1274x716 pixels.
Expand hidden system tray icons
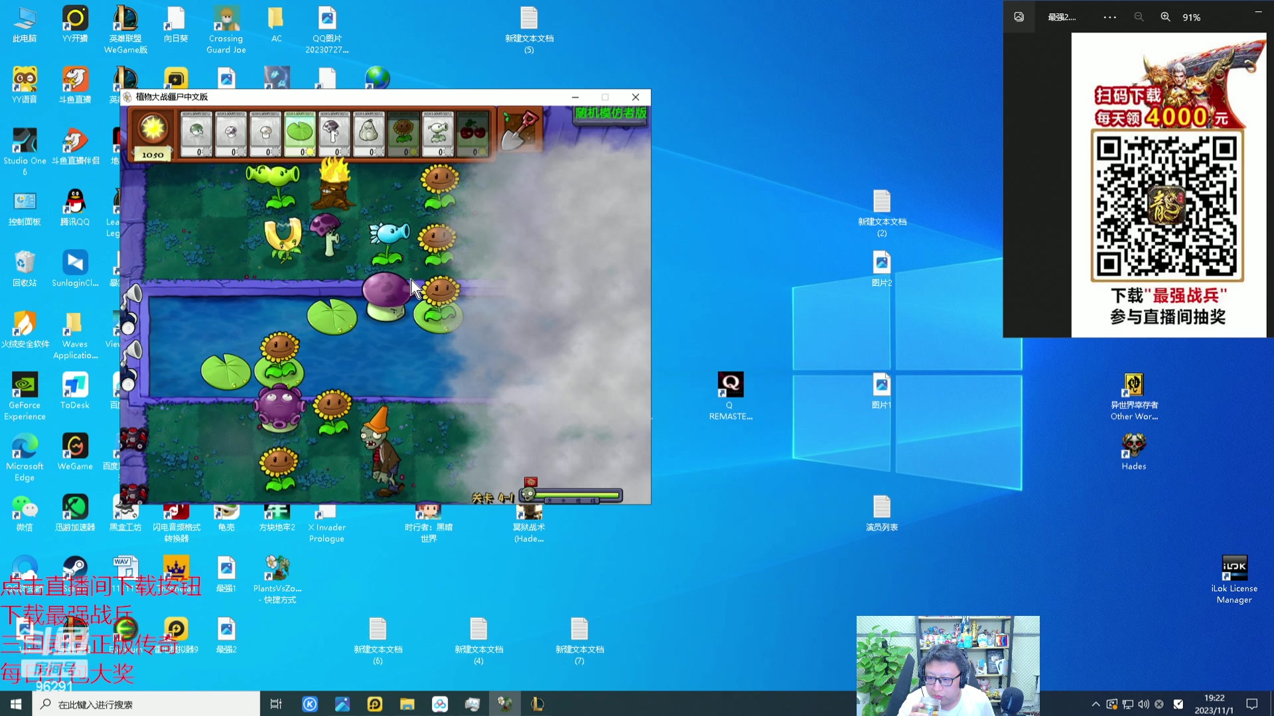(1096, 704)
